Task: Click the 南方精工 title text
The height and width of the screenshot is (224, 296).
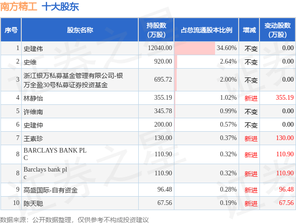Action: tap(18, 6)
